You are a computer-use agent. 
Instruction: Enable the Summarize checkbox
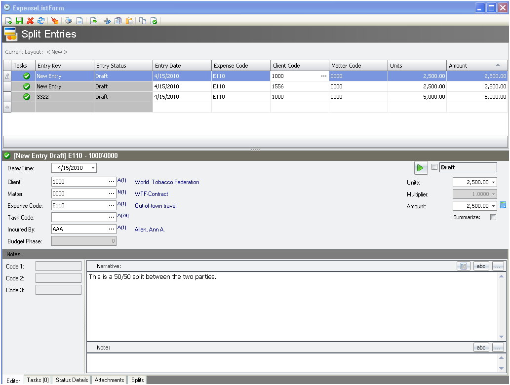pyautogui.click(x=493, y=217)
